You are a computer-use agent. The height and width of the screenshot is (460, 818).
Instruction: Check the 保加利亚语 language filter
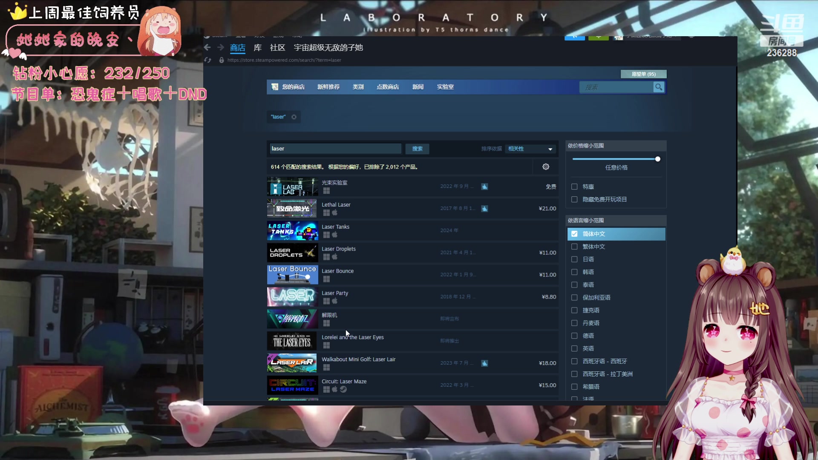[x=574, y=298]
